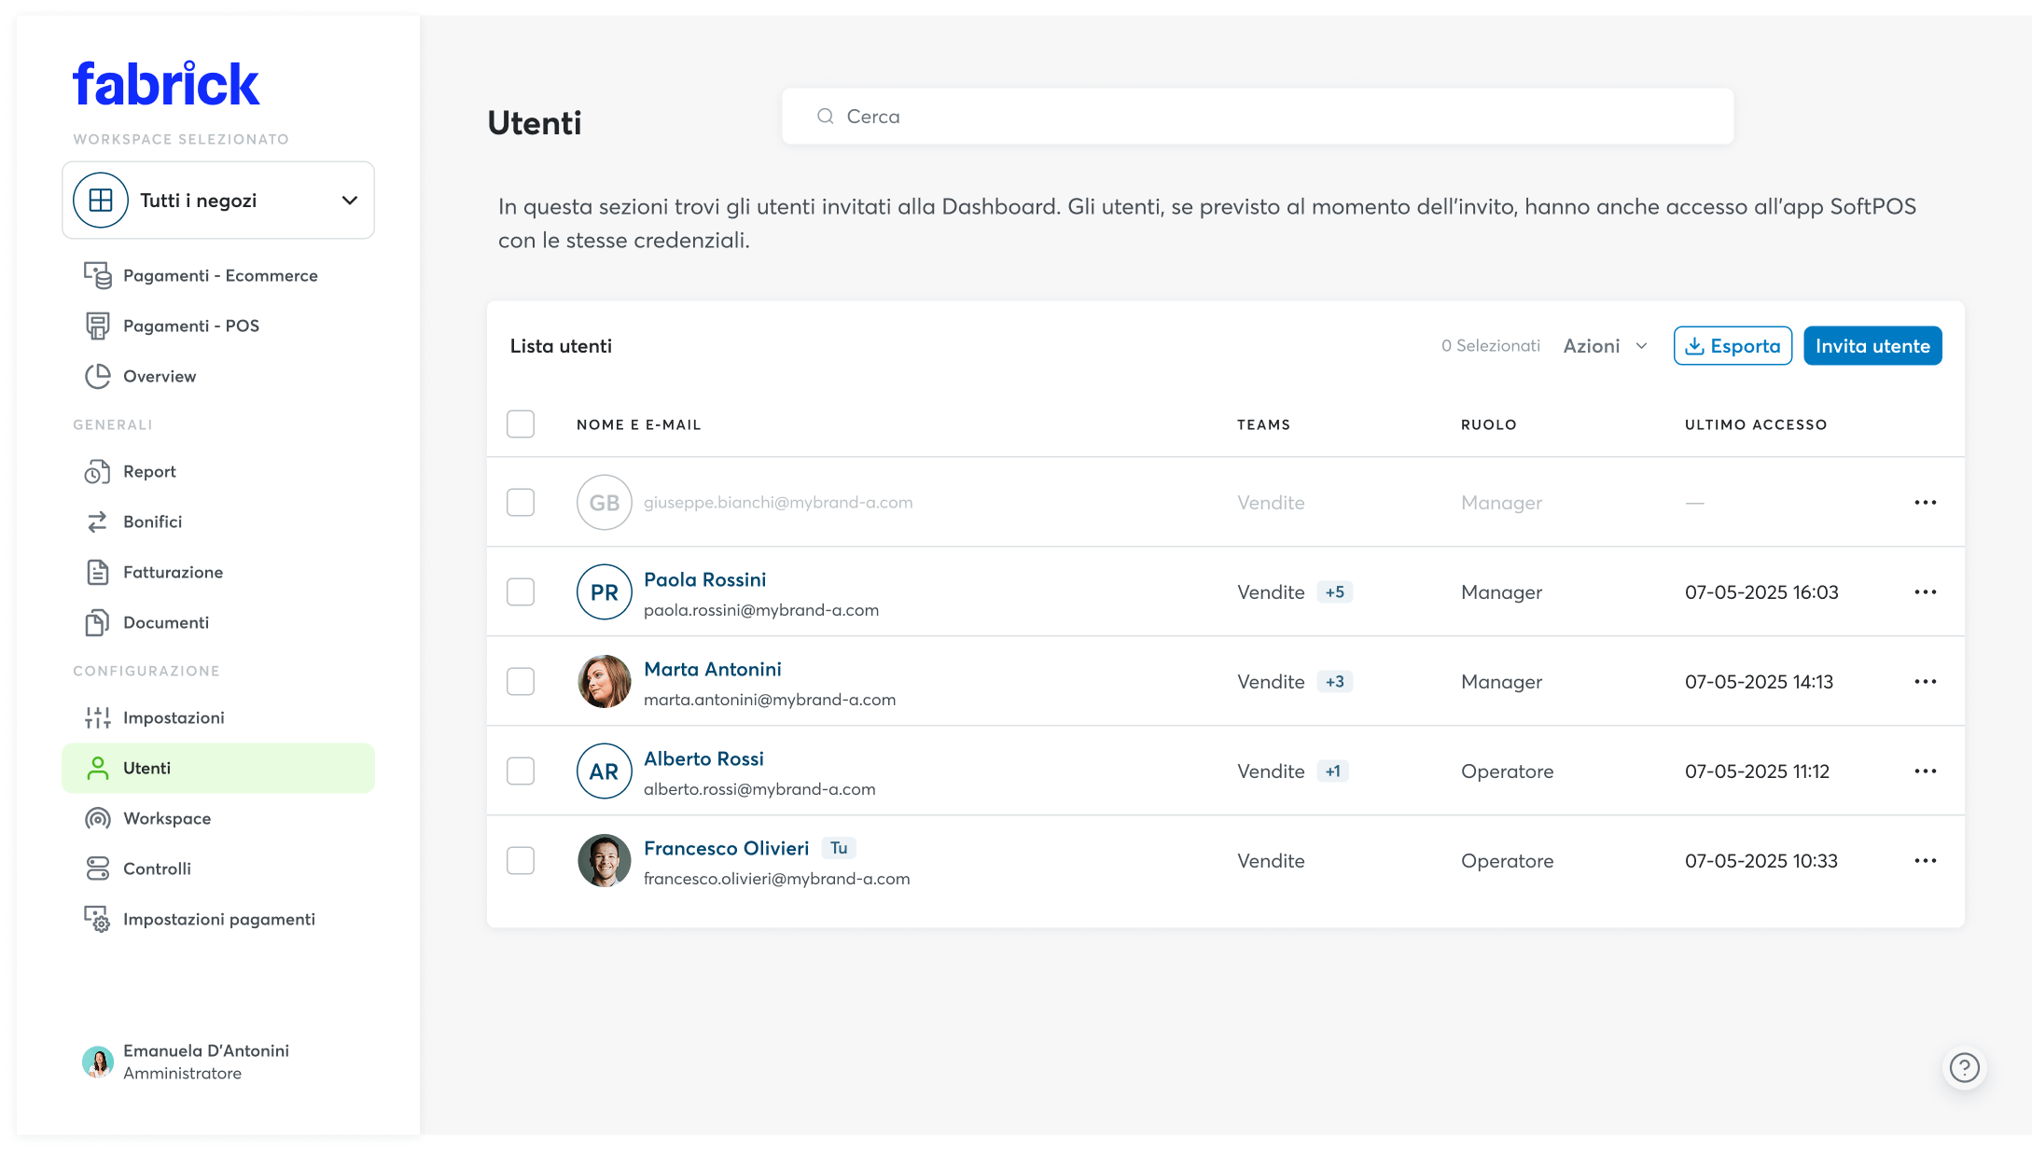Expand the Tutti i negozi workspace selector

click(x=218, y=201)
